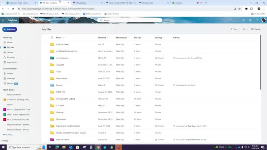
Task: Open Employee Portal quick access link
Action: pyautogui.click(x=14, y=94)
